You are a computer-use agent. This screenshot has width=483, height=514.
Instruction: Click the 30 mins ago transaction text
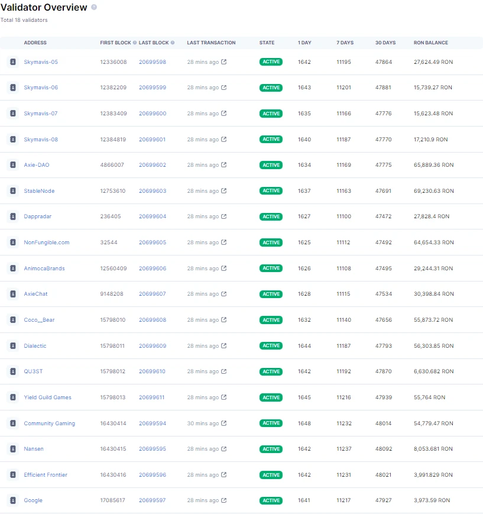(203, 423)
